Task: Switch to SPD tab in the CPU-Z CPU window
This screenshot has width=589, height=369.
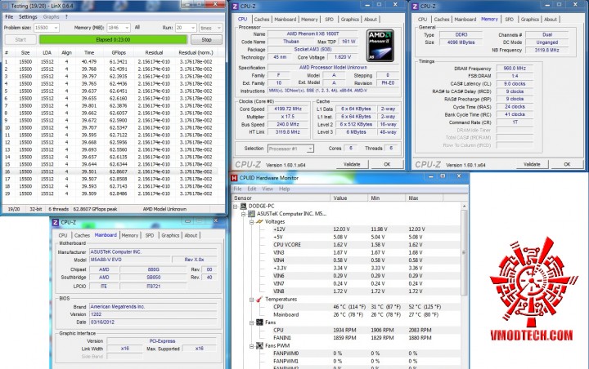Action: click(x=330, y=20)
